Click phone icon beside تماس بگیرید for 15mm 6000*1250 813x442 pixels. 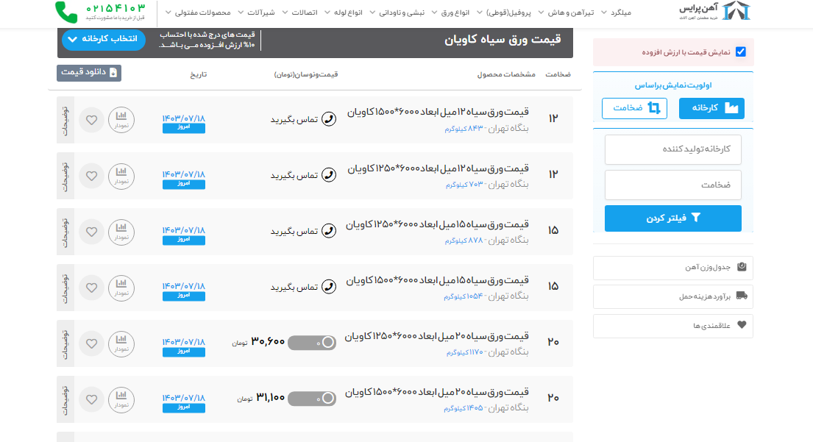pos(329,231)
